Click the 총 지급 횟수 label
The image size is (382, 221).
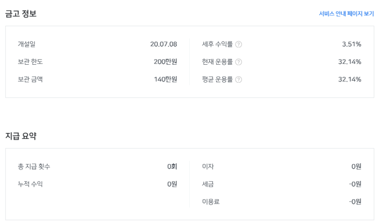tap(34, 167)
